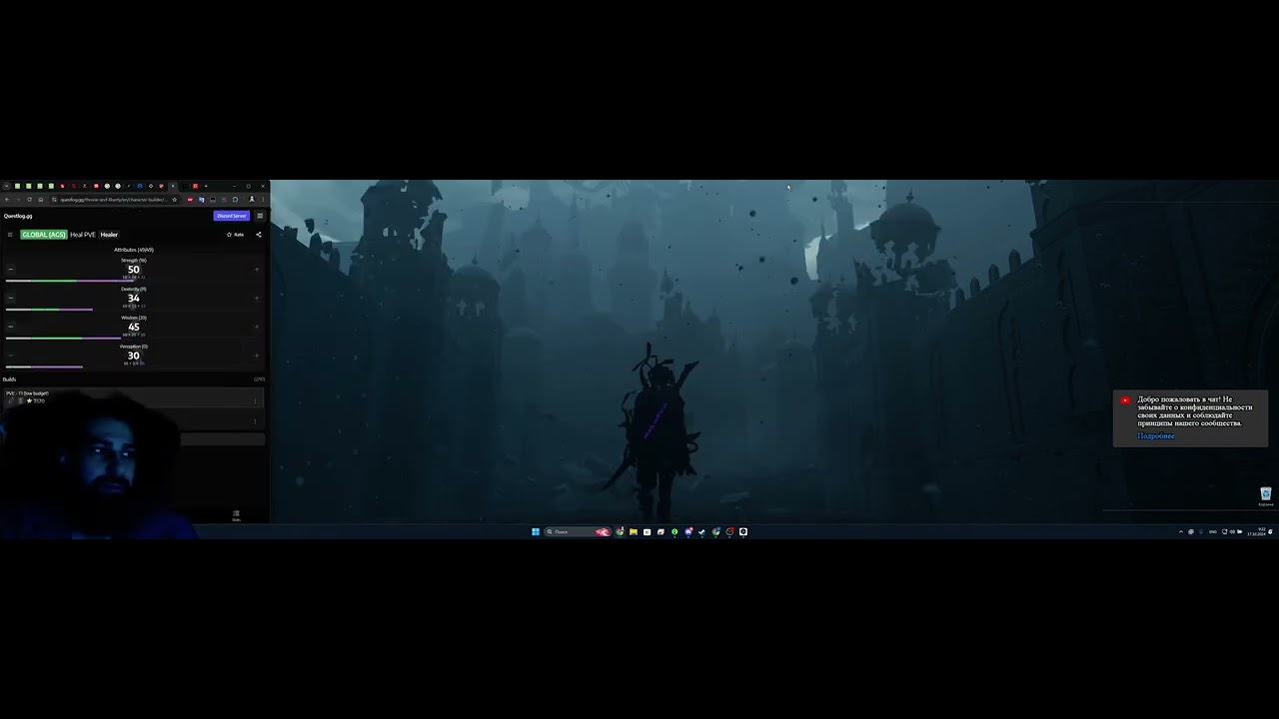The image size is (1279, 719).
Task: Click the translate extension icon in toolbar
Action: (201, 200)
